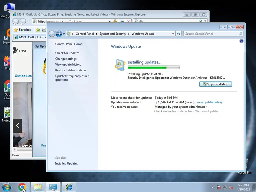Screen dimensions: 256x192
Task: Open search provider dropdown in Internet Explorer
Action: 205,21
